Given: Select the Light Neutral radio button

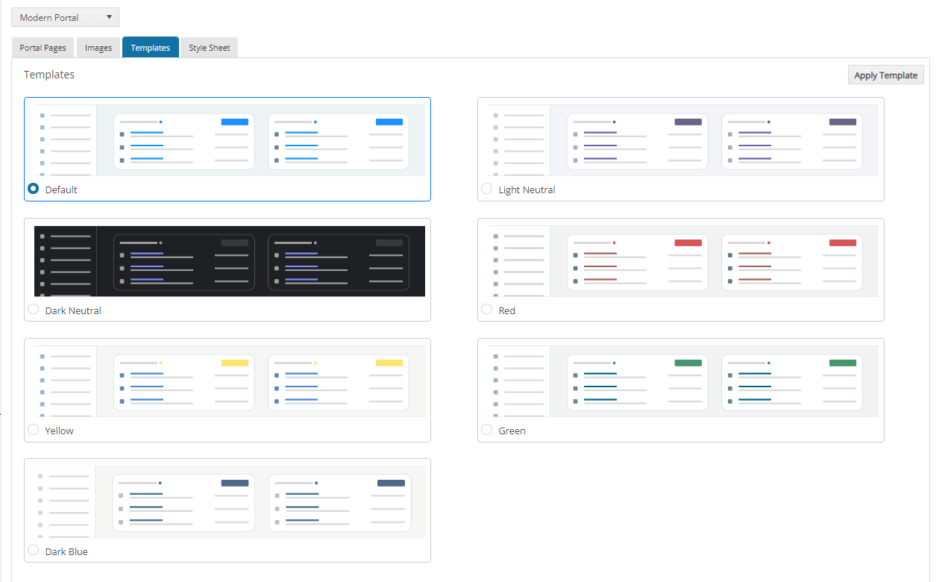Looking at the screenshot, I should (487, 189).
